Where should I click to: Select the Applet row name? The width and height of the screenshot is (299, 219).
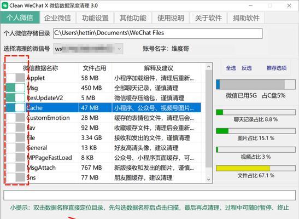pyautogui.click(x=36, y=78)
